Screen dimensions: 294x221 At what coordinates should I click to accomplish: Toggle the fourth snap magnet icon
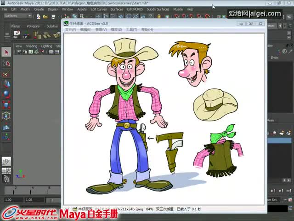pyautogui.click(x=199, y=16)
